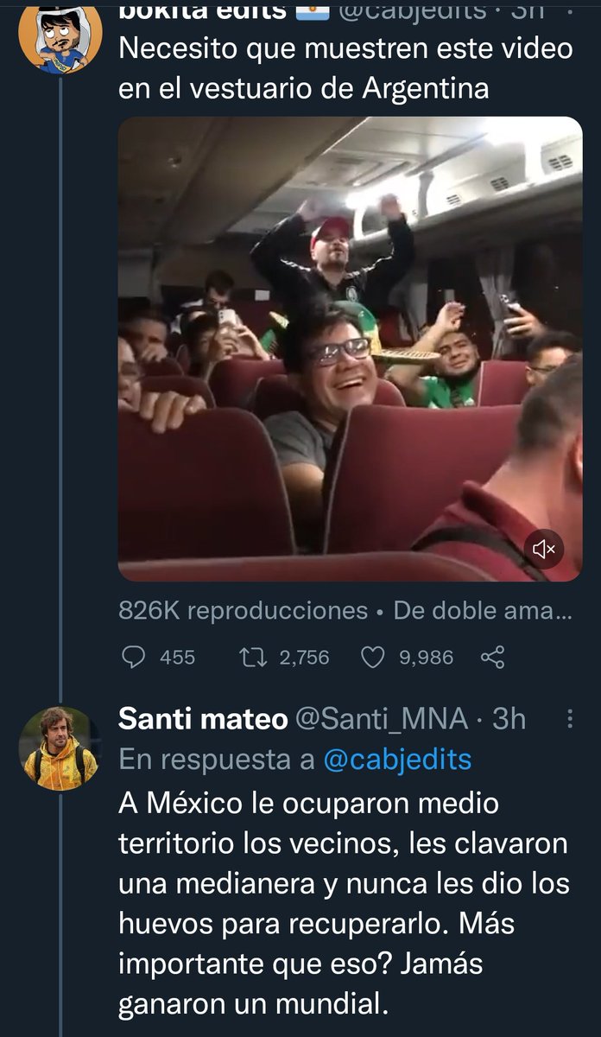
Task: Open the @Santi_MNA handle
Action: (x=382, y=718)
